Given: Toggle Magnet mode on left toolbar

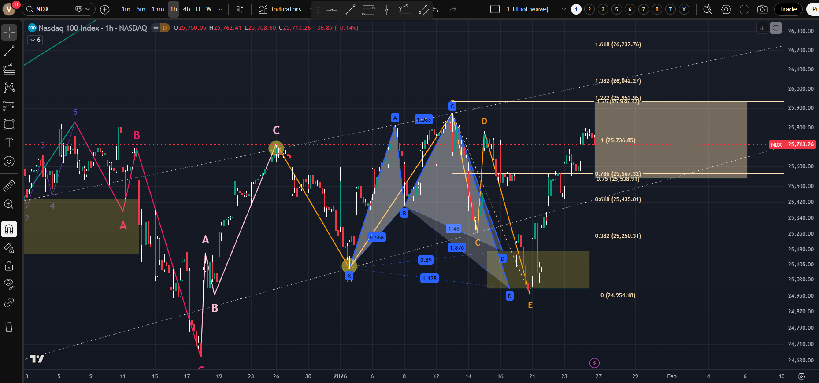Looking at the screenshot, I should click(9, 229).
